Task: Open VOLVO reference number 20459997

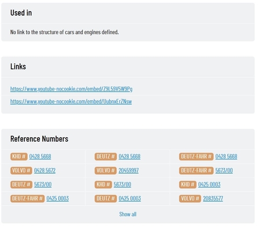Action: pos(128,170)
